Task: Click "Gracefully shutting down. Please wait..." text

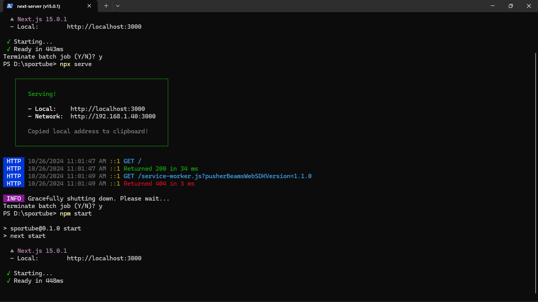Action: click(x=99, y=199)
